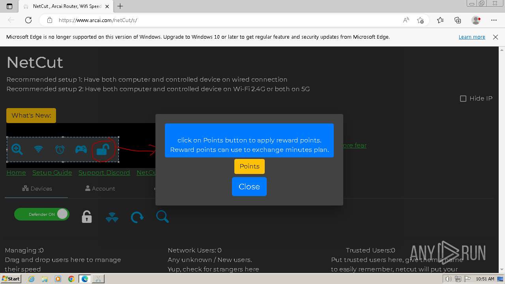Click the Wi-Fi icon in banner image
Viewport: 505px width, 284px height.
(x=38, y=149)
